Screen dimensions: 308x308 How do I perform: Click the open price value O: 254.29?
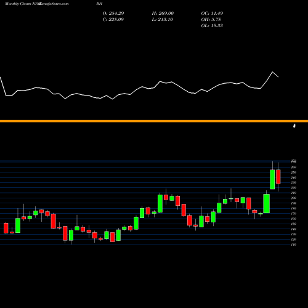[113, 14]
